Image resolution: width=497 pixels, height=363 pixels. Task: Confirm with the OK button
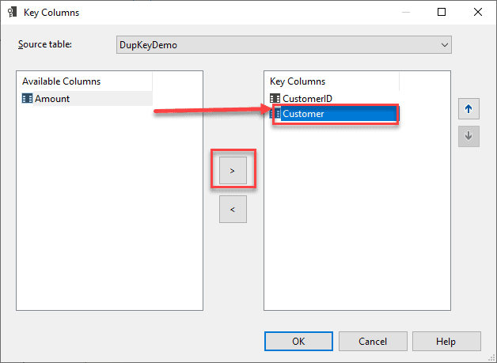click(298, 341)
